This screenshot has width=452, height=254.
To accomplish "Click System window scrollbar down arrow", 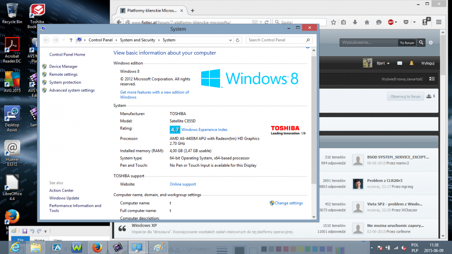I will [314, 216].
